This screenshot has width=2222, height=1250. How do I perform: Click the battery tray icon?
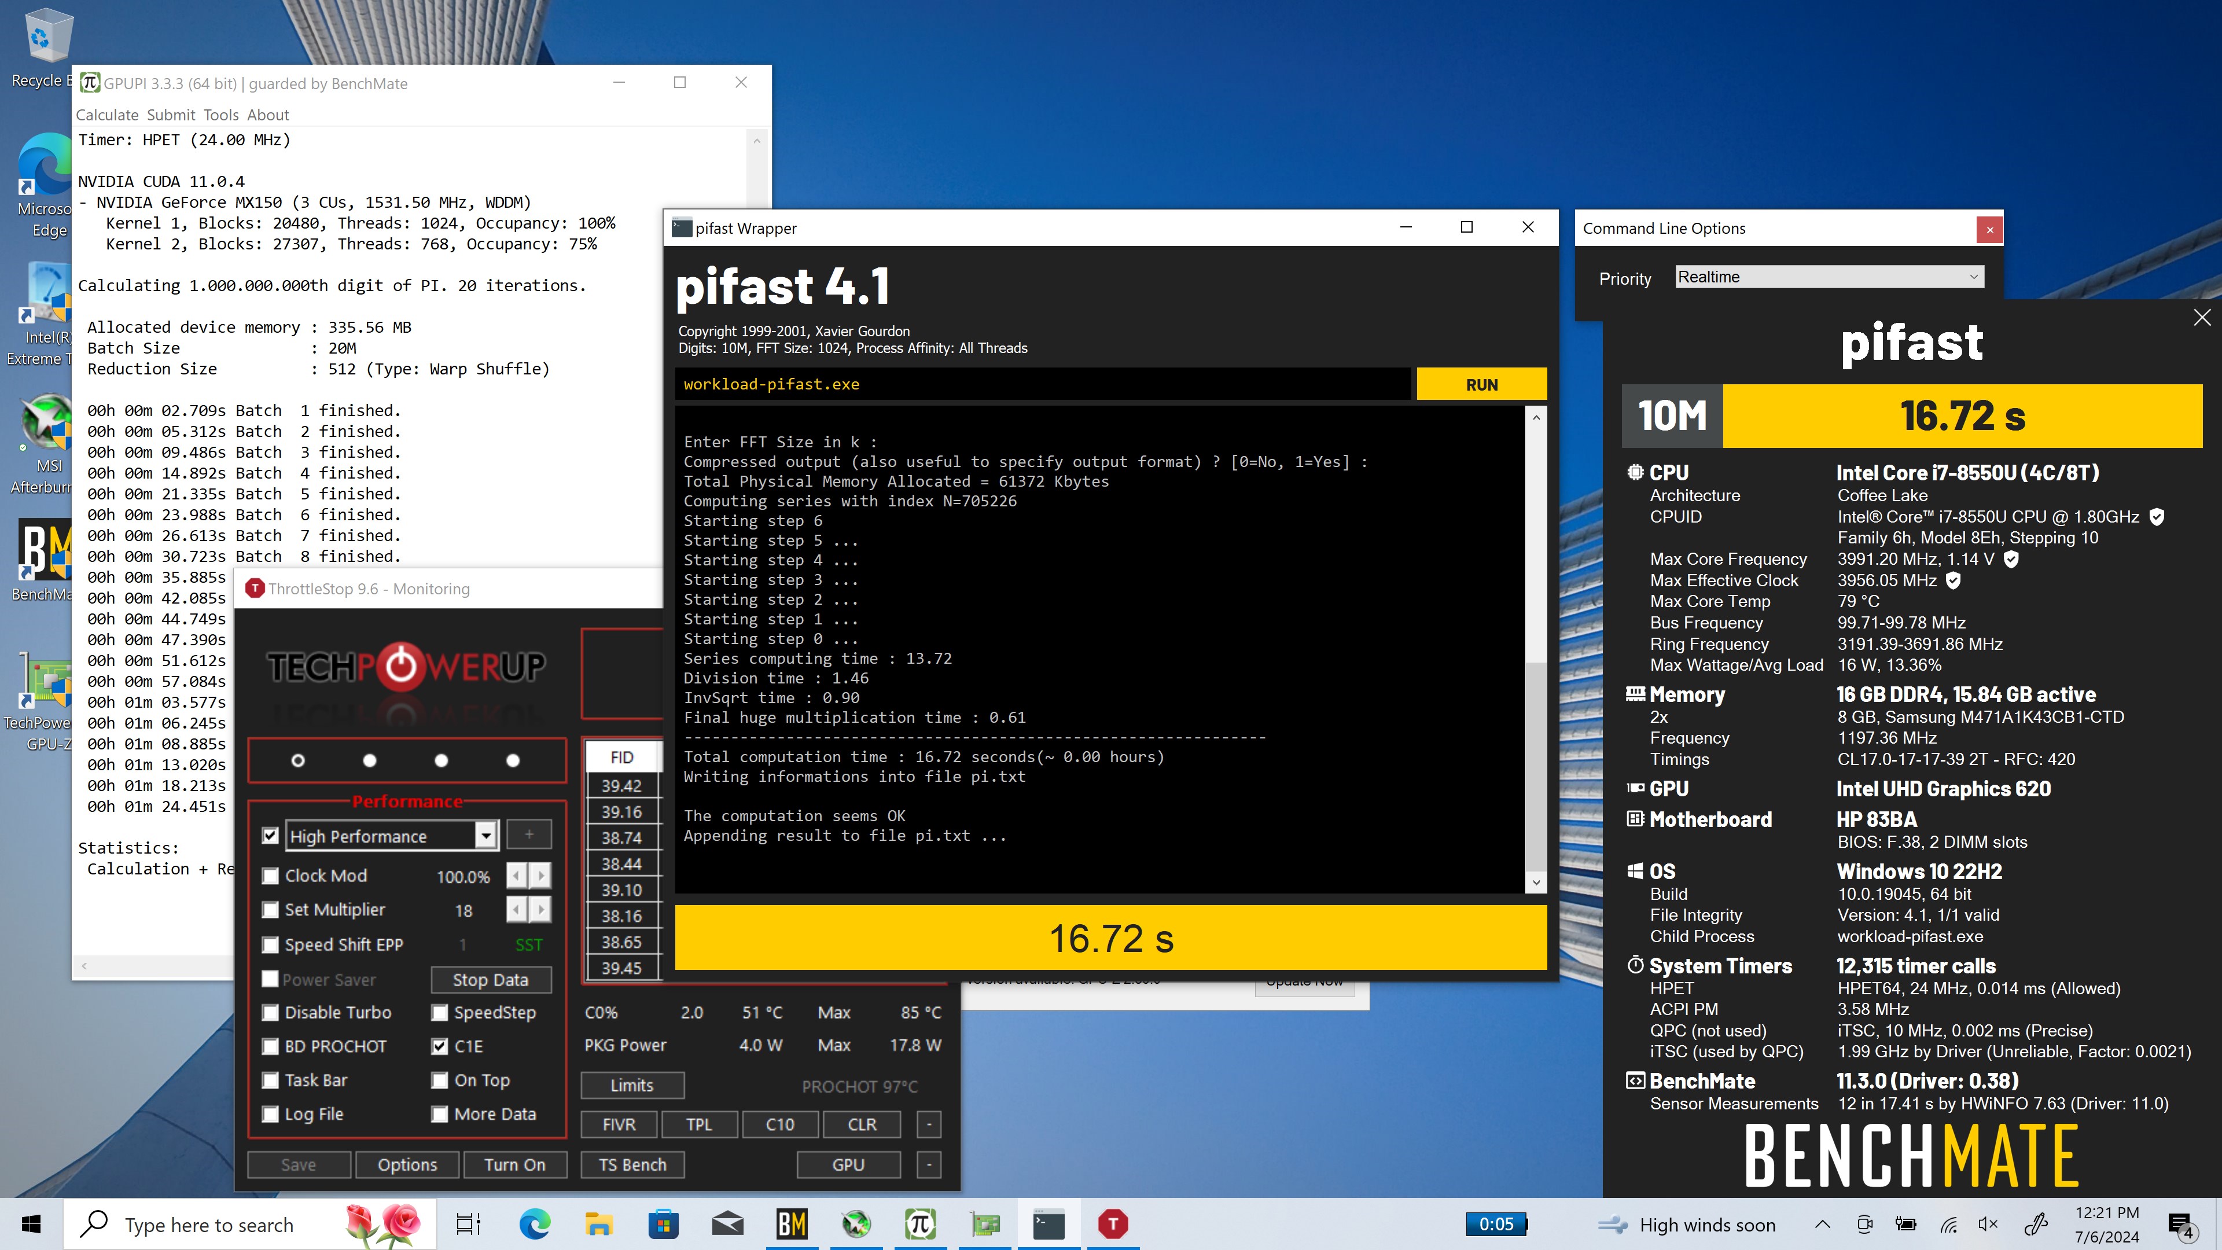[x=1905, y=1224]
